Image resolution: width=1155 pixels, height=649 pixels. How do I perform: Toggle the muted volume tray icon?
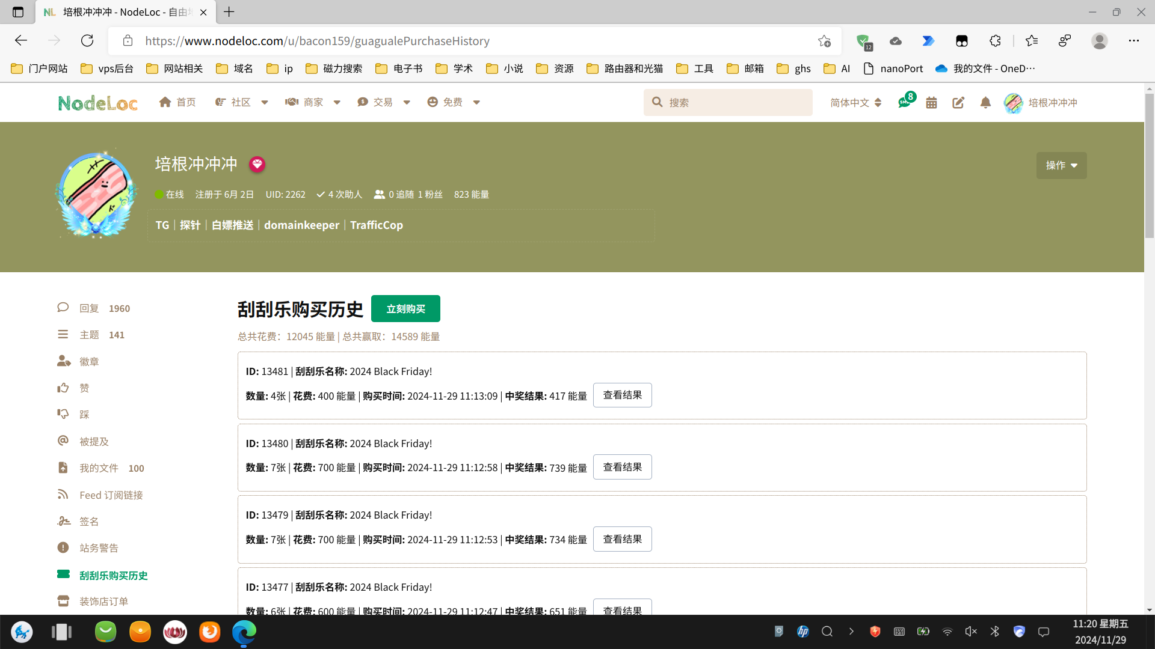click(971, 632)
